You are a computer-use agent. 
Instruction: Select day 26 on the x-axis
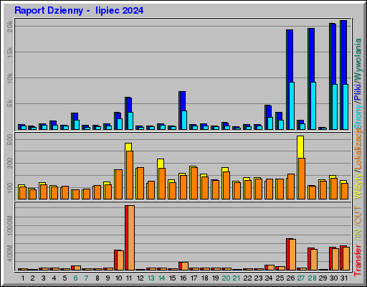point(290,278)
